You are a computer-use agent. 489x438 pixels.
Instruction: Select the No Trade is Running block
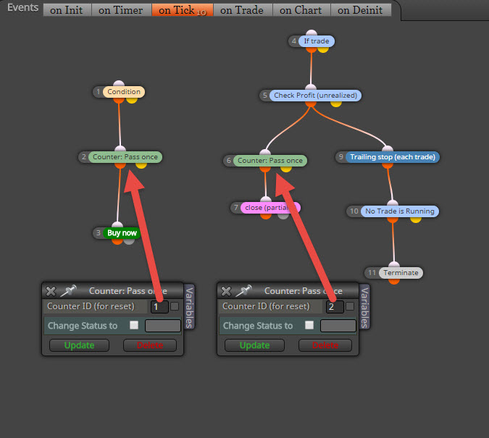399,211
